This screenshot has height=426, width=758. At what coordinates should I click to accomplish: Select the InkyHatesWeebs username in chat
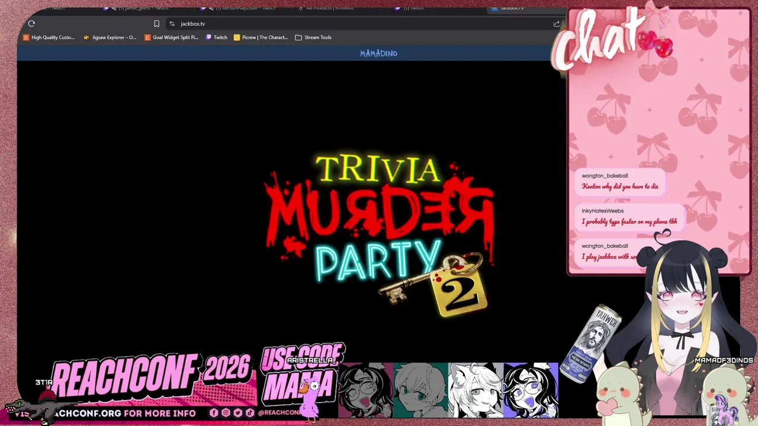602,211
